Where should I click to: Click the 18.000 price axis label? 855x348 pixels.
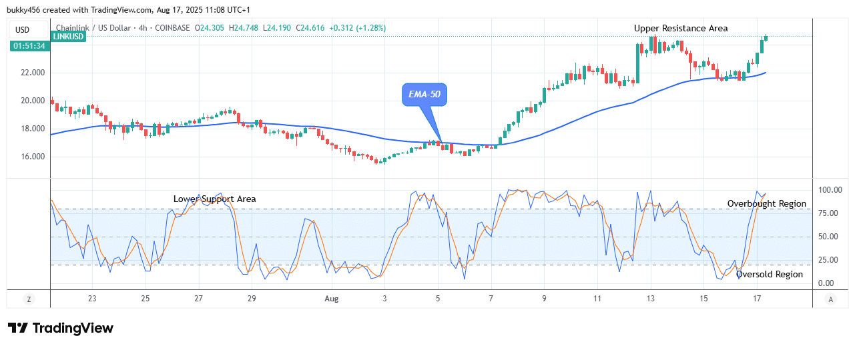pos(31,129)
